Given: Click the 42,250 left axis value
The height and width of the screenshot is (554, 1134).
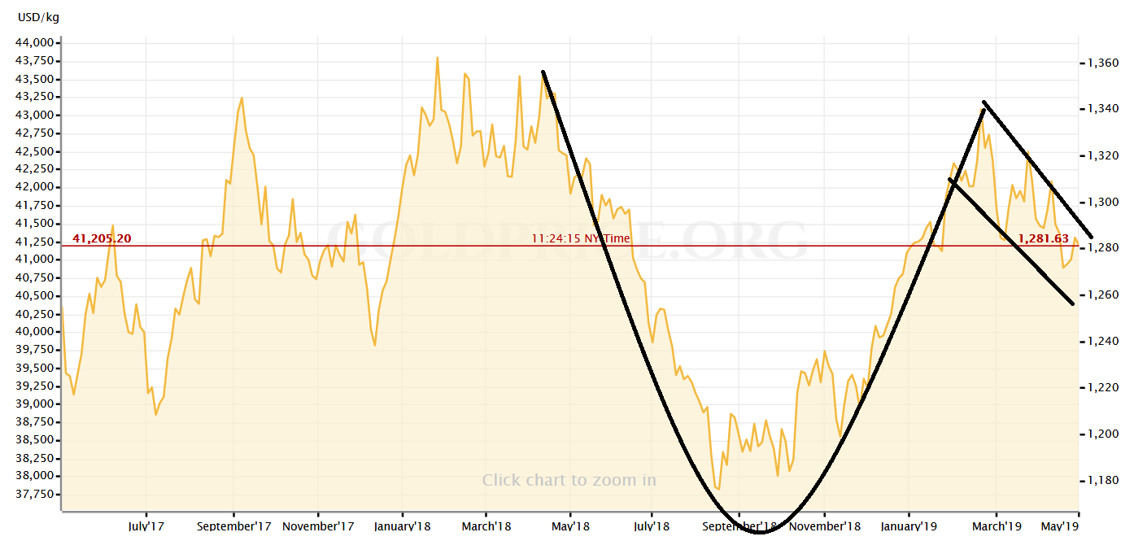Looking at the screenshot, I should pos(35,169).
